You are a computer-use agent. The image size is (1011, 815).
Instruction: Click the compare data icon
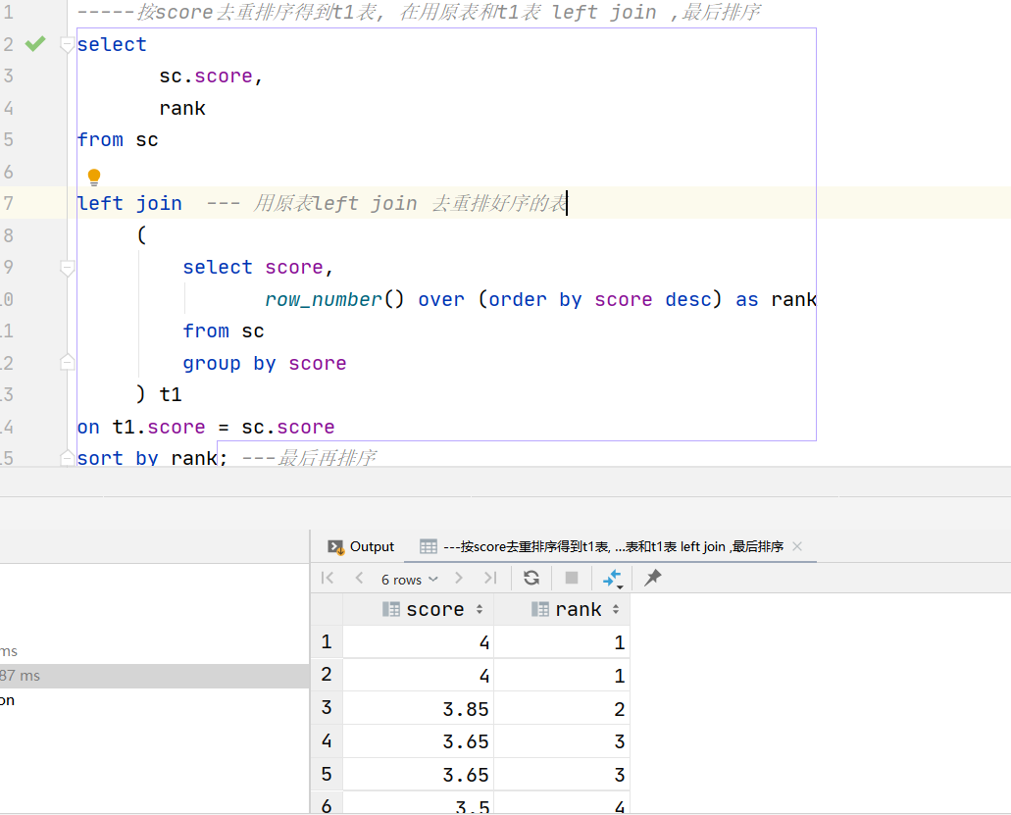click(612, 579)
